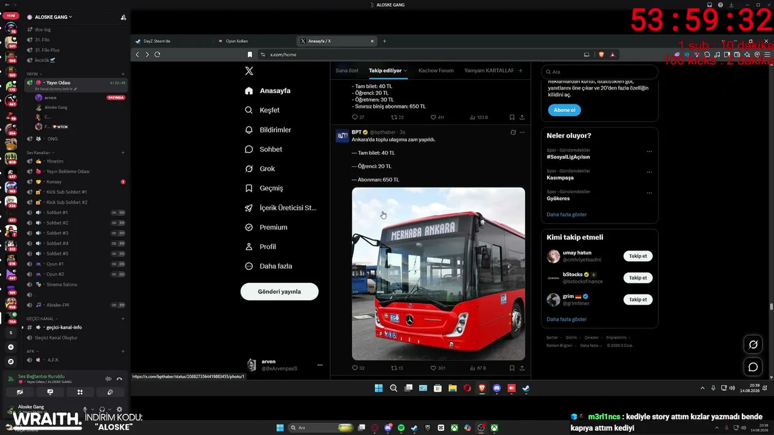The image size is (774, 435).
Task: Repost BPT tweet with 13 reposts
Action: tap(397, 368)
